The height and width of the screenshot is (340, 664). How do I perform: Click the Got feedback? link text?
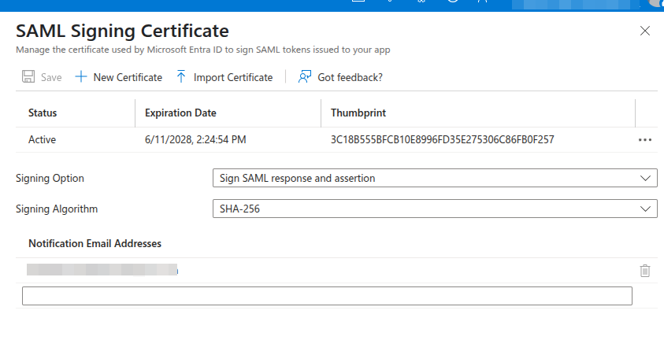pos(350,77)
